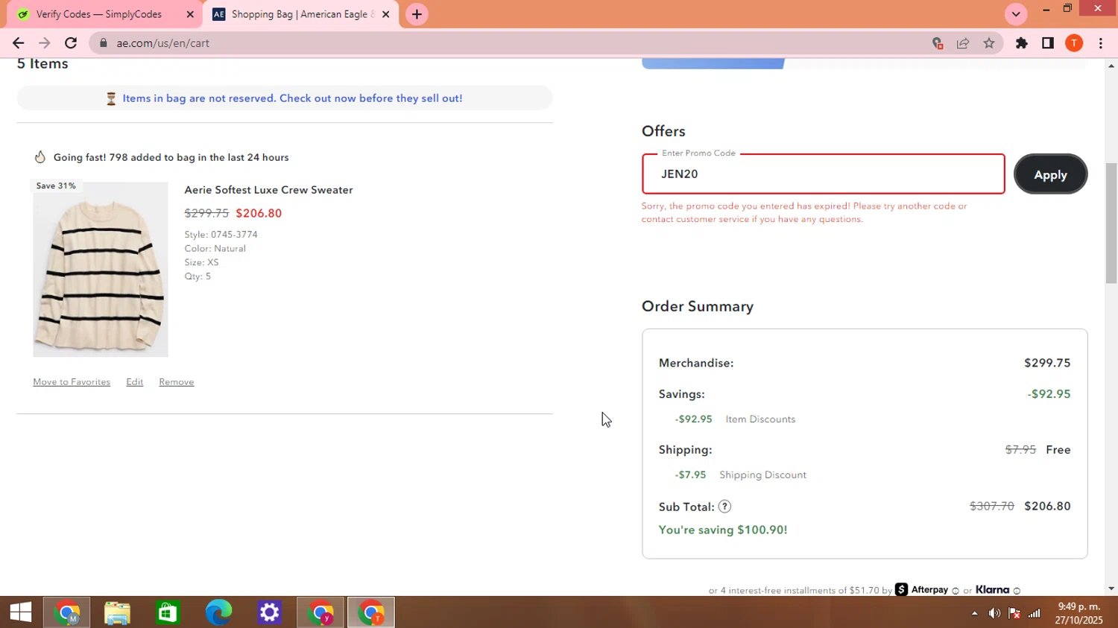
Task: Click the page vertical scrollbar thumb
Action: click(1111, 222)
